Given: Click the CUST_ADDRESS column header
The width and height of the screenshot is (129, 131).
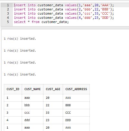Looking at the screenshot, I should [76, 89].
